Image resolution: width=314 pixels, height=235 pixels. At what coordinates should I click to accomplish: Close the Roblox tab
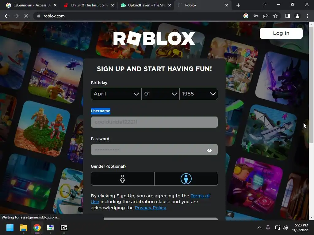pos(227,5)
